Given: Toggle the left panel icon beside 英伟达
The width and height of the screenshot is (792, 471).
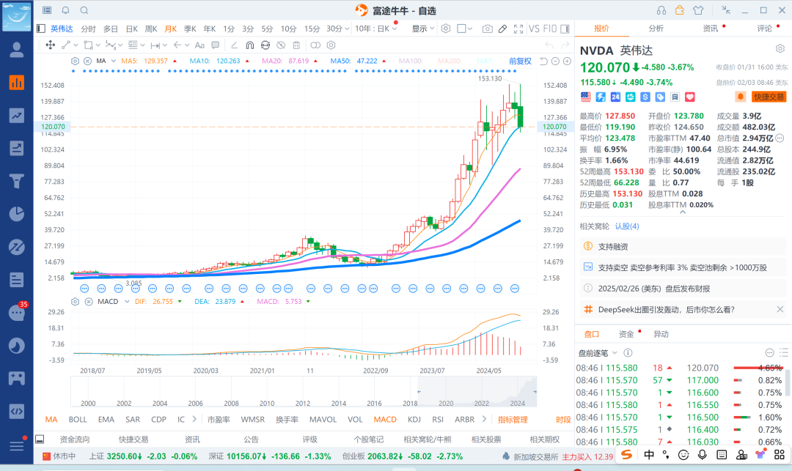Looking at the screenshot, I should click(x=41, y=29).
